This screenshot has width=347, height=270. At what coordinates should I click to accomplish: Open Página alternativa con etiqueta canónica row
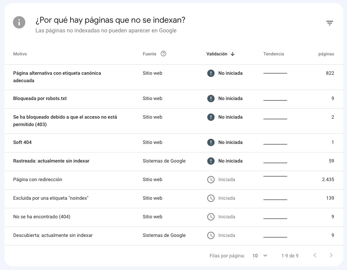[x=174, y=77]
